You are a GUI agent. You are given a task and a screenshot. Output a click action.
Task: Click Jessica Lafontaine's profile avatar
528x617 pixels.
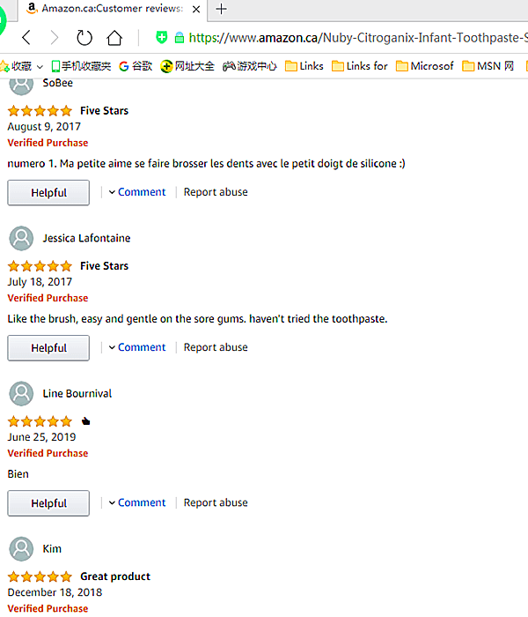[21, 238]
